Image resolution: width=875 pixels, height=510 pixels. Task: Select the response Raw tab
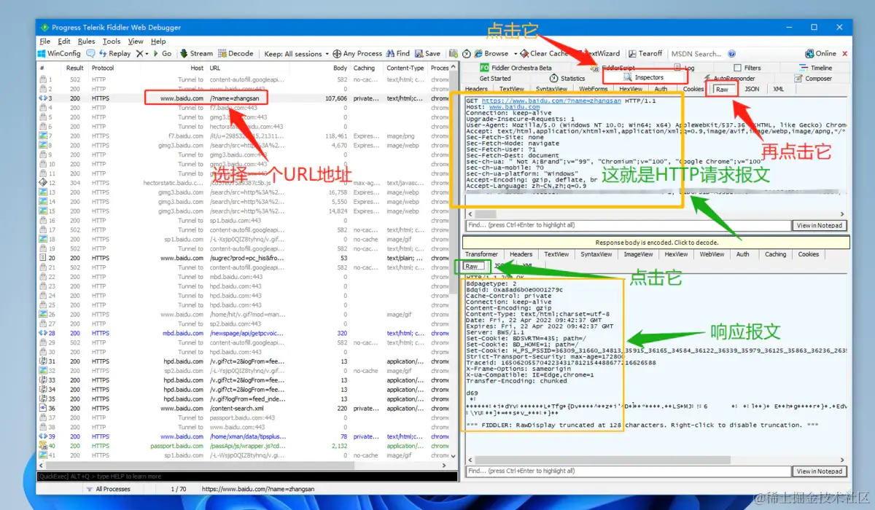[472, 266]
